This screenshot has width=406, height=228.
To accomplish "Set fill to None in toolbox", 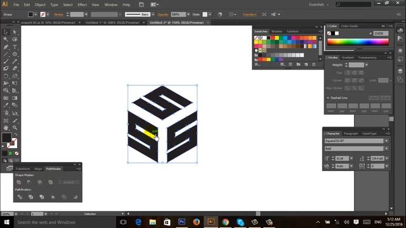I will click(x=16, y=153).
